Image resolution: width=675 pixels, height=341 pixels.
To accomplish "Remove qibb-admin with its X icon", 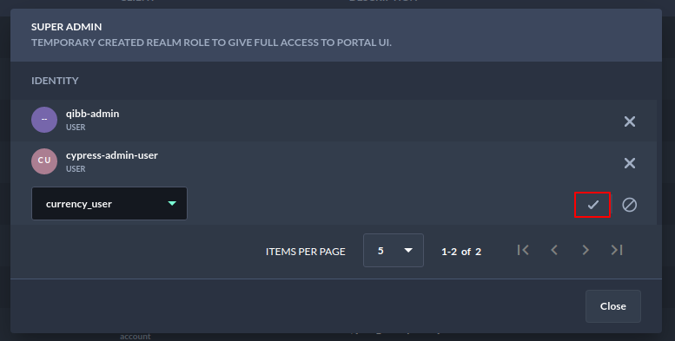I will coord(629,121).
